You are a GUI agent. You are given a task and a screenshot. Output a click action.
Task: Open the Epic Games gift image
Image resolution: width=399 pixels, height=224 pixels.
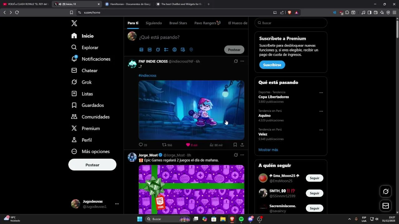click(191, 189)
